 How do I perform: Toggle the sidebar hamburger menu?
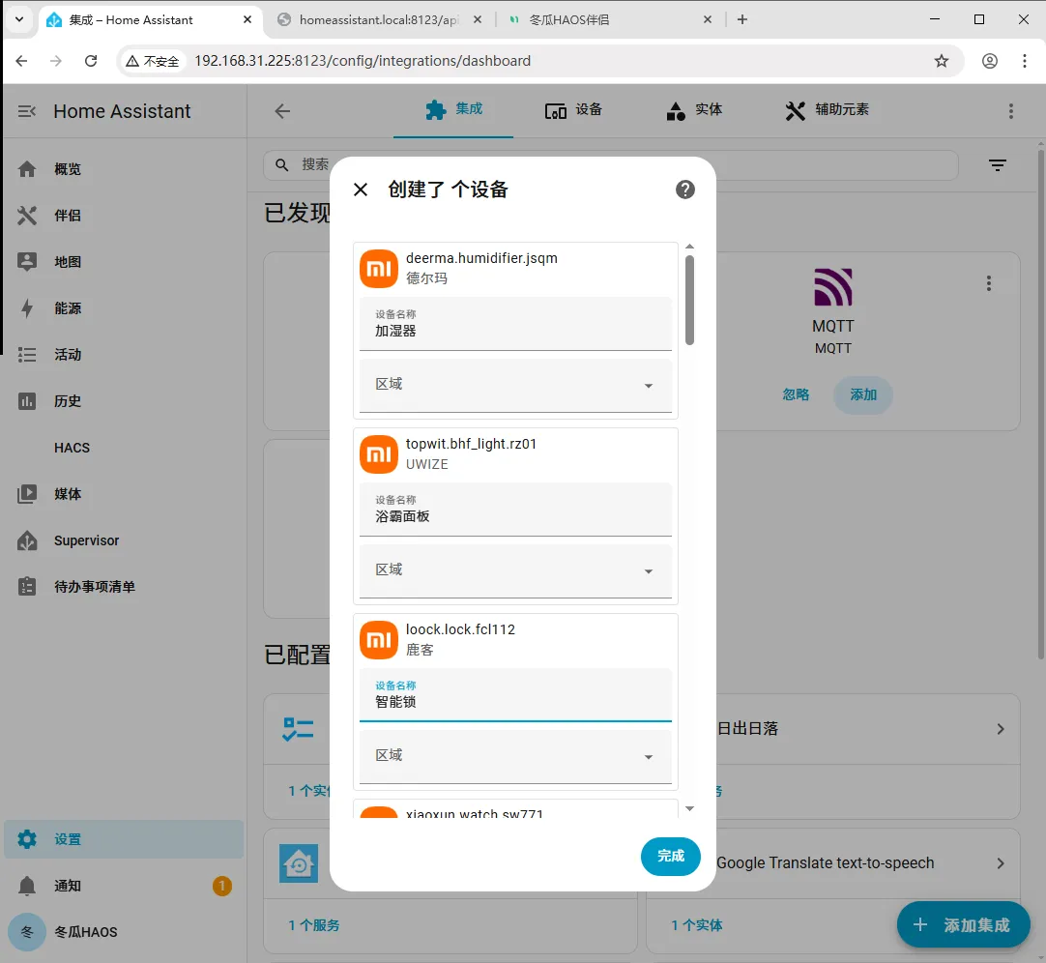coord(27,111)
